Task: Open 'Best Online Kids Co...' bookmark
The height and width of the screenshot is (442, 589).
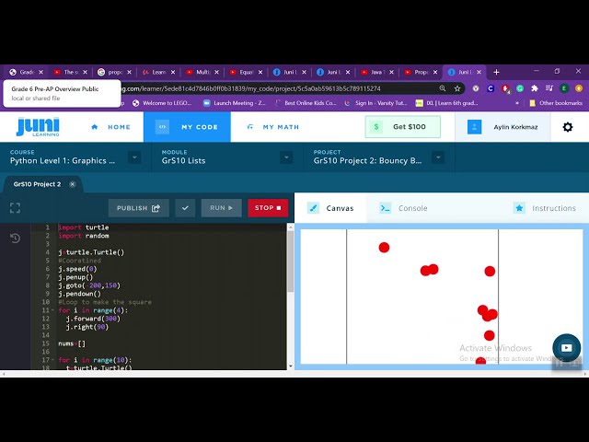Action: [x=306, y=103]
